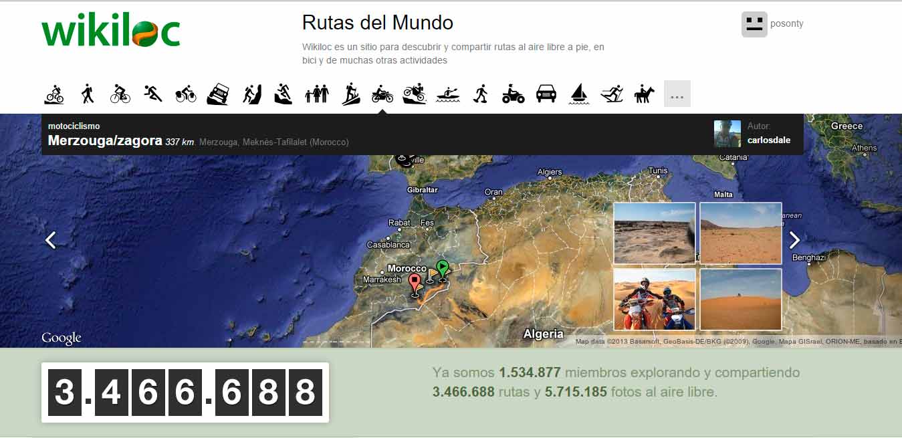
Task: Choose the car activity icon
Action: (x=546, y=94)
